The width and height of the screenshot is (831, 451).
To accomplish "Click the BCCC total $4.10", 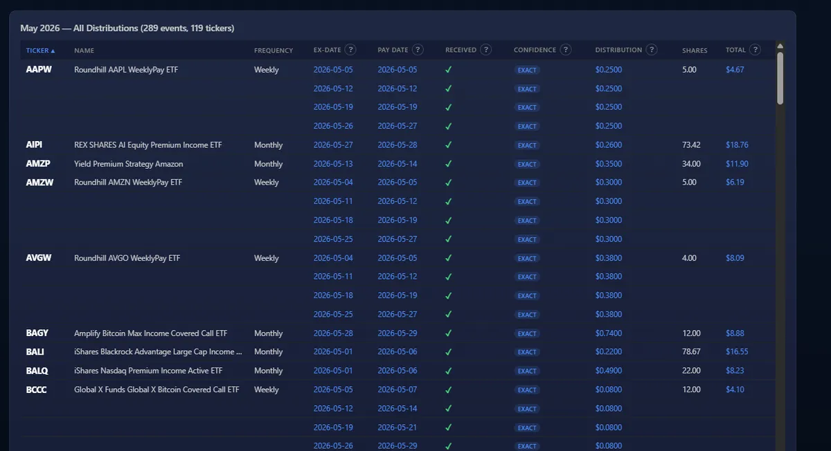I will 735,389.
